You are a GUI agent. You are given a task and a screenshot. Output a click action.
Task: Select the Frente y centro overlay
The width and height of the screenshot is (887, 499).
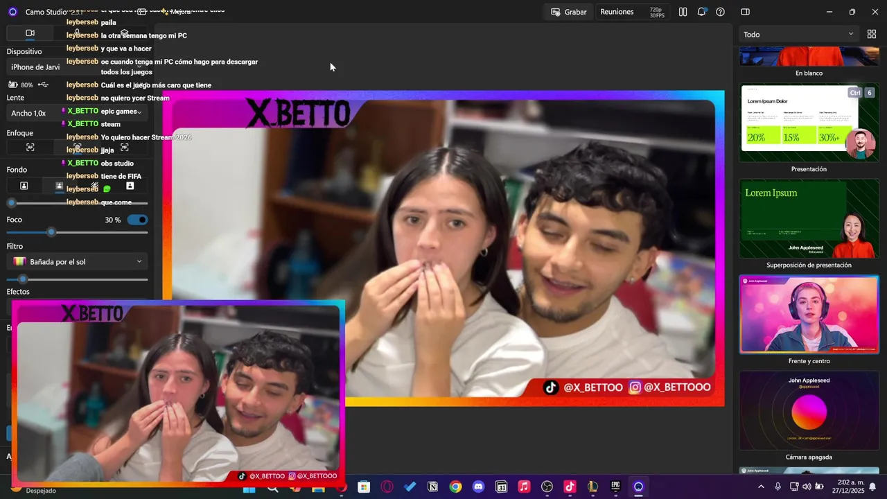point(809,315)
